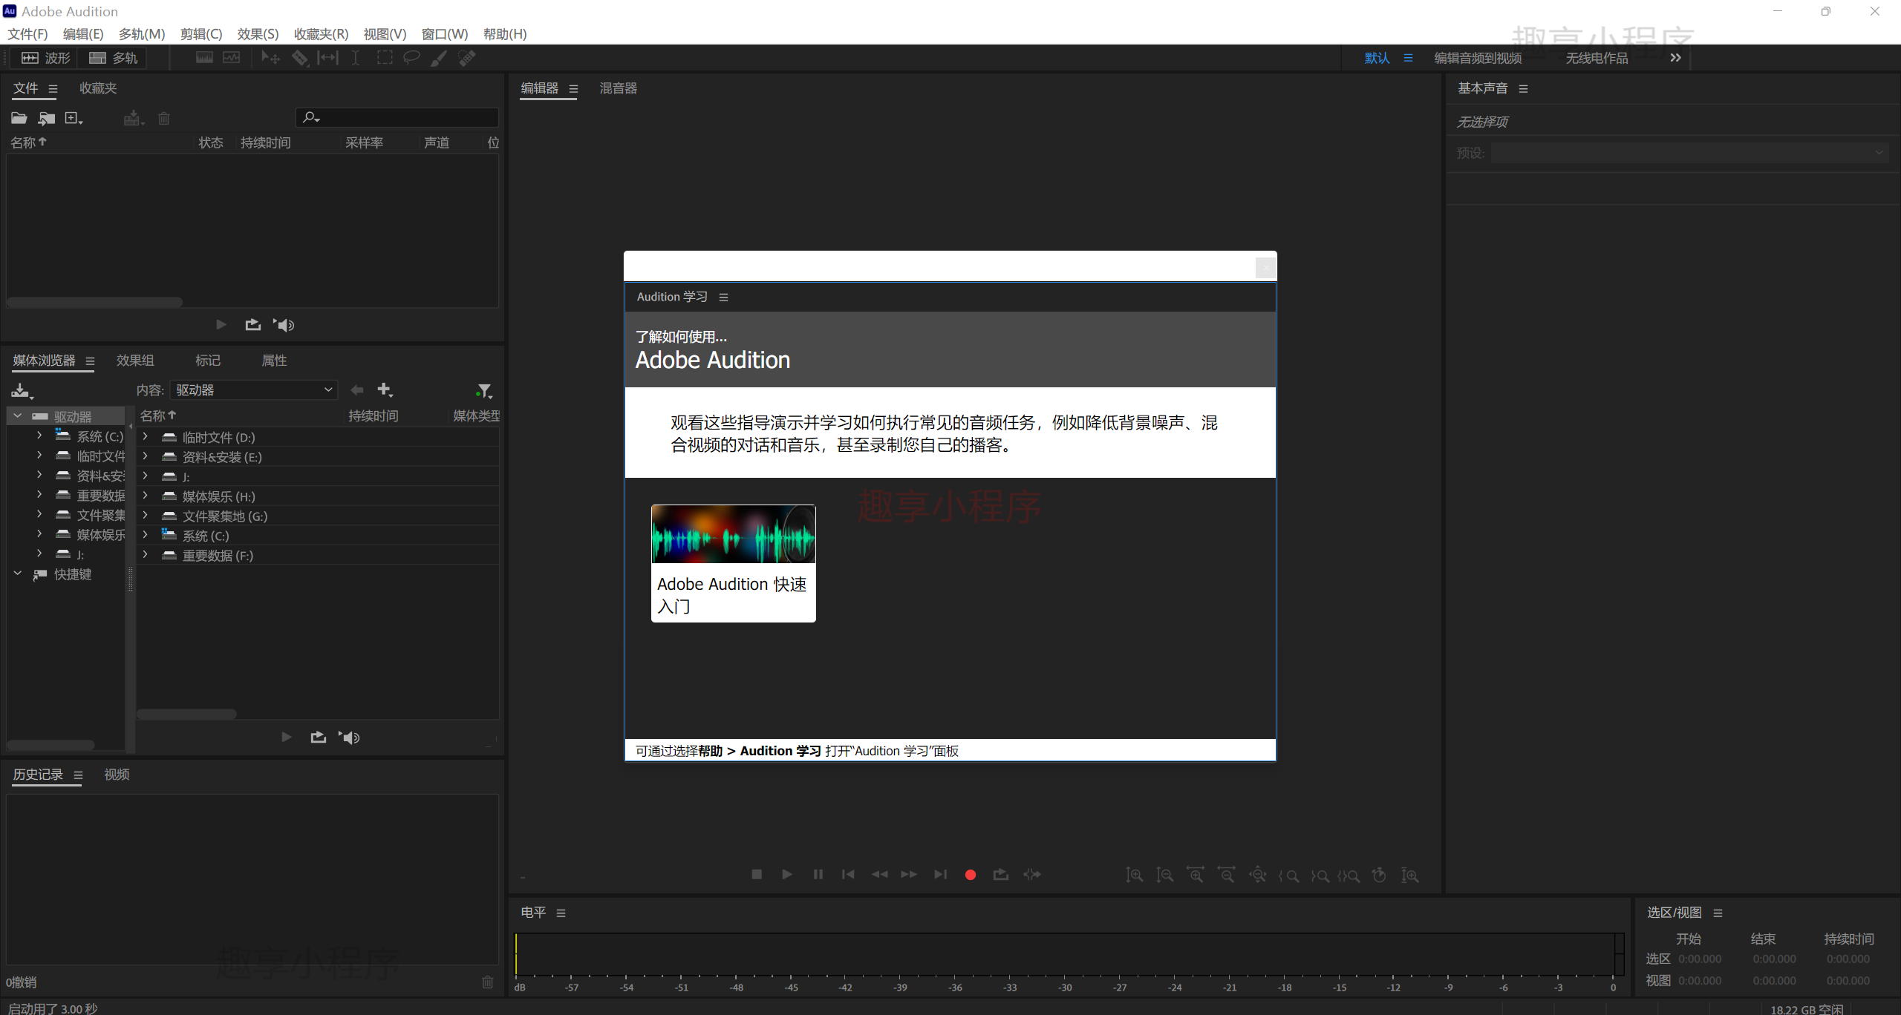Click the Media Browser filter icon
Image resolution: width=1901 pixels, height=1015 pixels.
pyautogui.click(x=484, y=390)
